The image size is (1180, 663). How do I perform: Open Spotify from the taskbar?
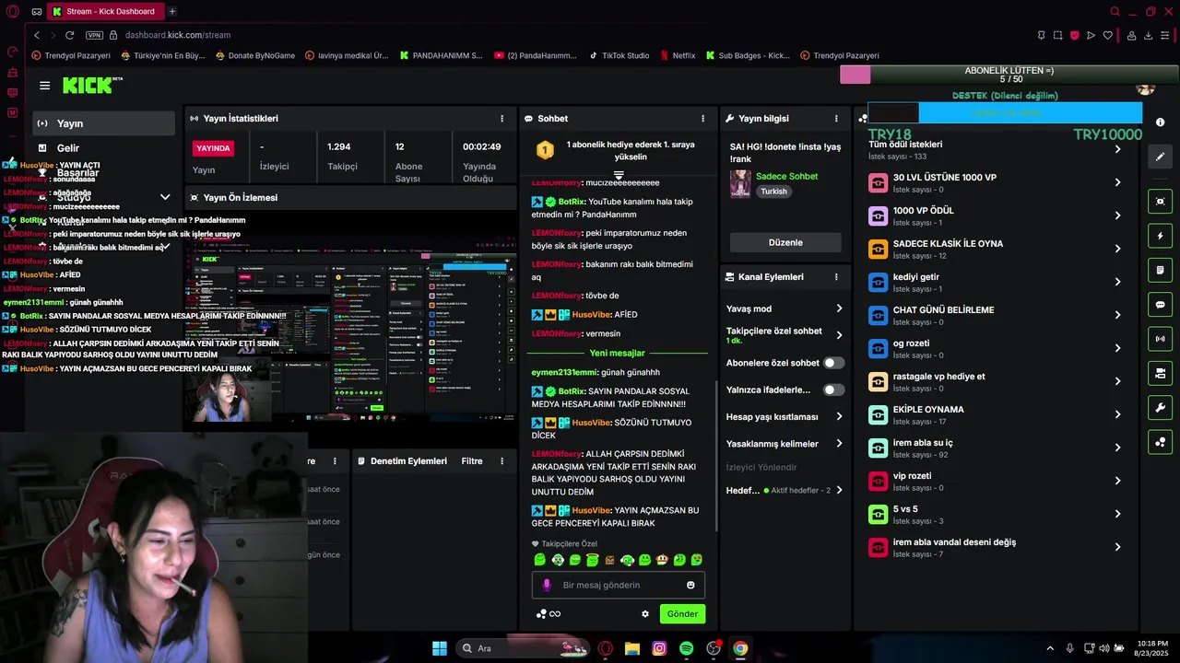click(686, 648)
